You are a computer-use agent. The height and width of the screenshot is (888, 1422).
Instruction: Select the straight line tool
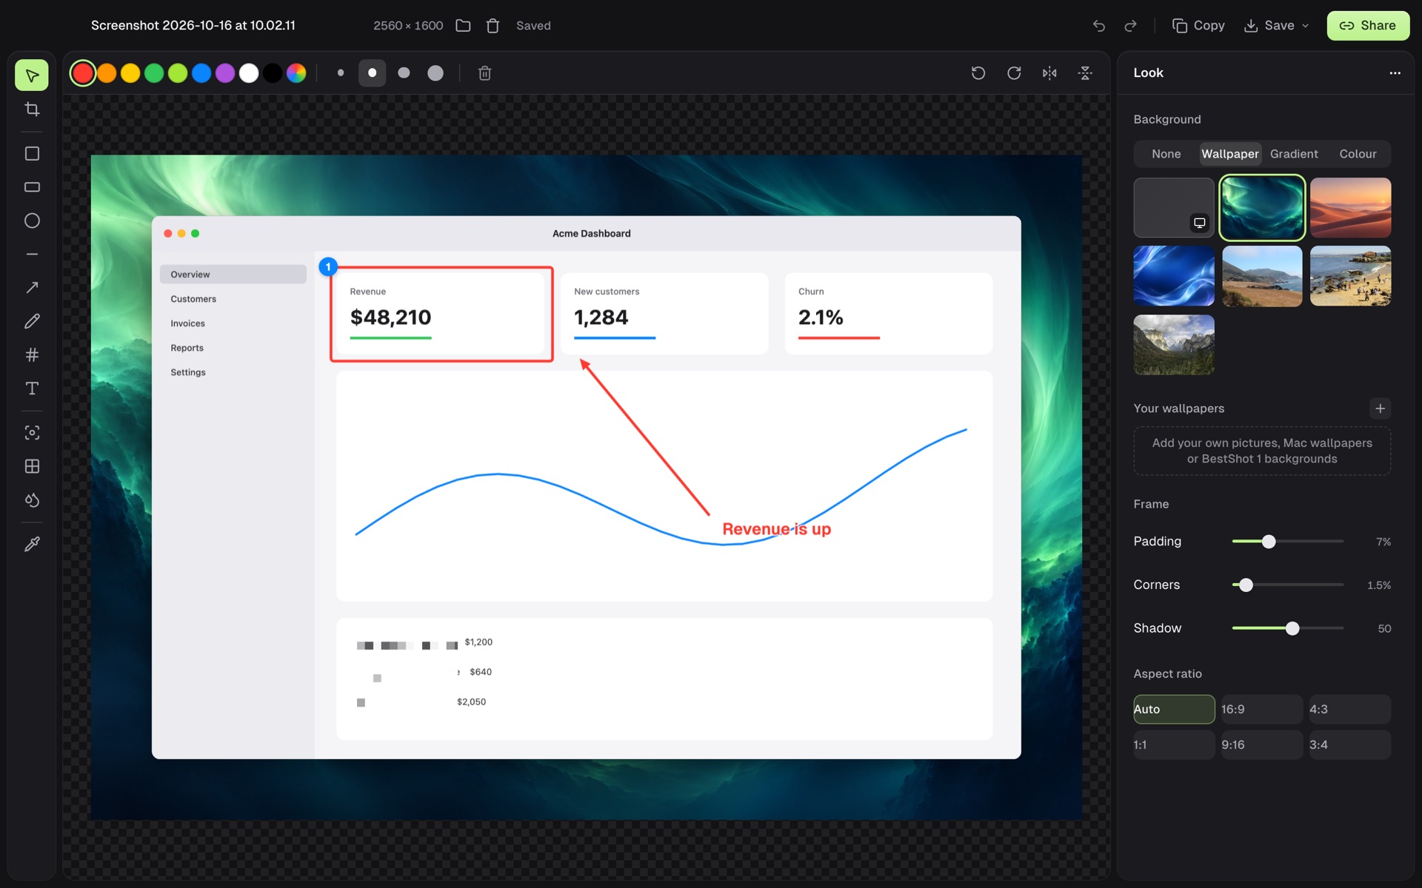32,254
